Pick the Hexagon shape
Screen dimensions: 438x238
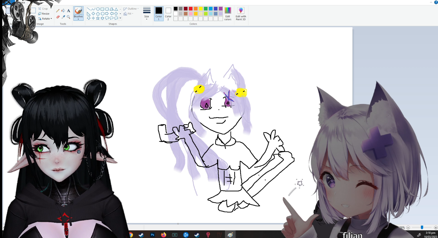(x=102, y=14)
